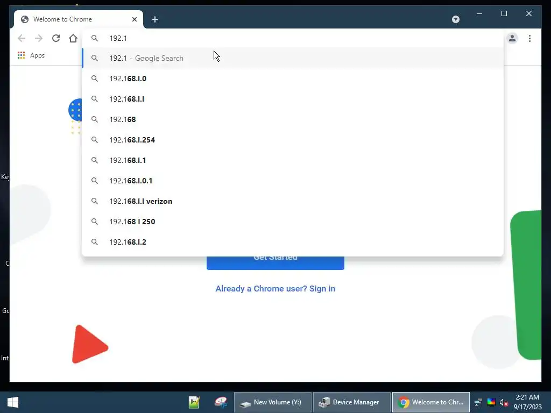
Task: Click the muted volume tray icon
Action: [x=504, y=402]
